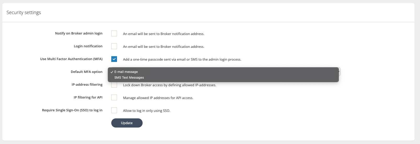The height and width of the screenshot is (144, 420).
Task: Click the Default MFA option dropdown arrow
Action: pos(339,72)
